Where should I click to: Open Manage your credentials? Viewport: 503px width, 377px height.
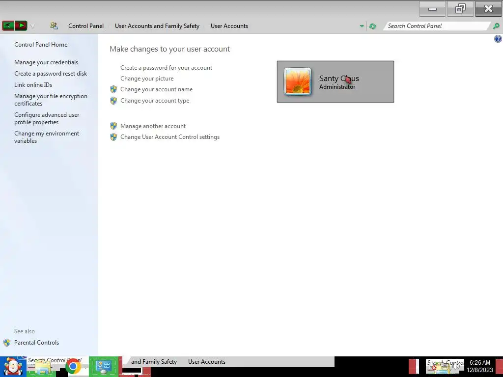tap(46, 62)
